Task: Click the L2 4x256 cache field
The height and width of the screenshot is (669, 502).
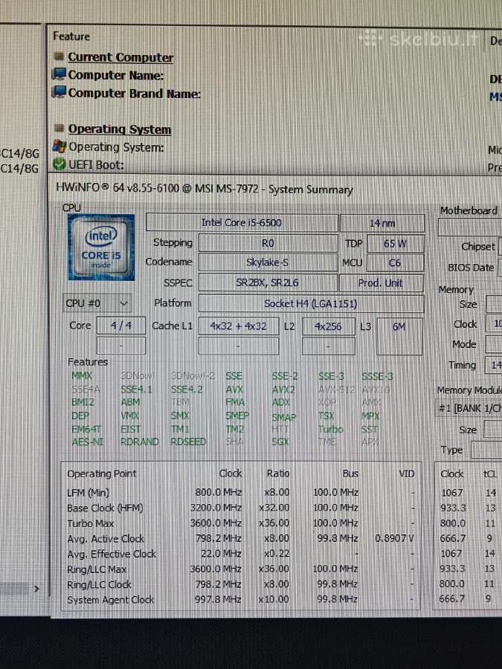Action: coord(328,326)
